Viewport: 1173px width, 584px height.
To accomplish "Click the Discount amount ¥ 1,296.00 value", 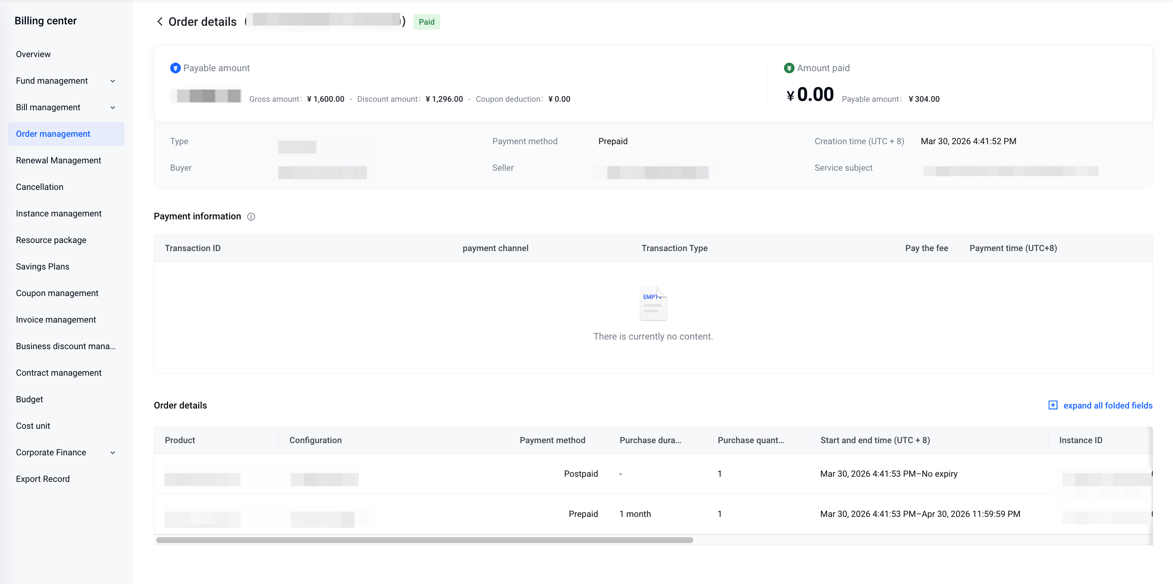I will (x=444, y=99).
